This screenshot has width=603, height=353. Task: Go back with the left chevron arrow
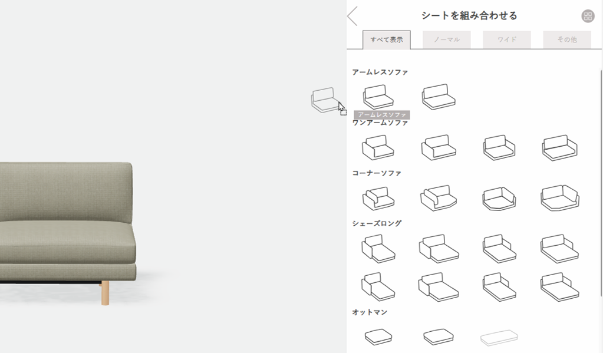coord(352,16)
